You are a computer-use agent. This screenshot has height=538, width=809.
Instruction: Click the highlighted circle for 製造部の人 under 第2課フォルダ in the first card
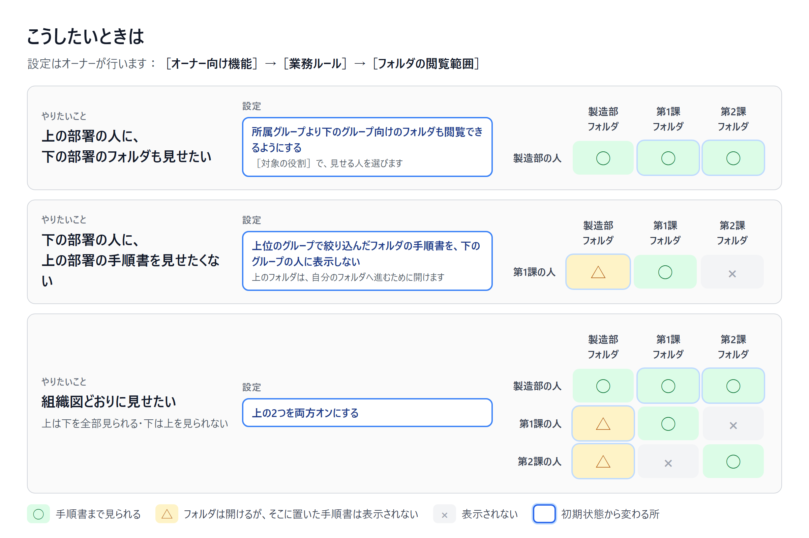pos(733,158)
